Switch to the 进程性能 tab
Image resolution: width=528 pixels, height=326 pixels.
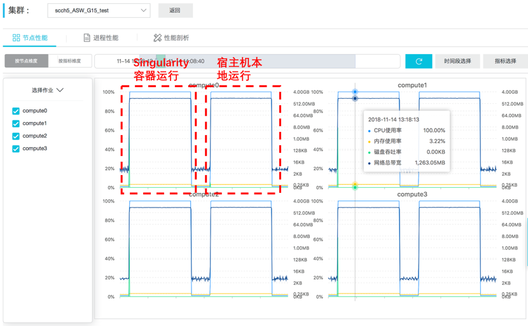pos(101,38)
